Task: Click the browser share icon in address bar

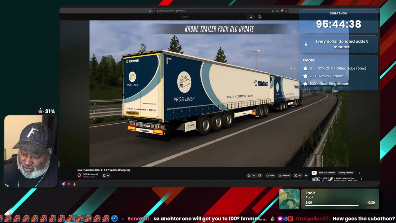Action: [x=277, y=11]
